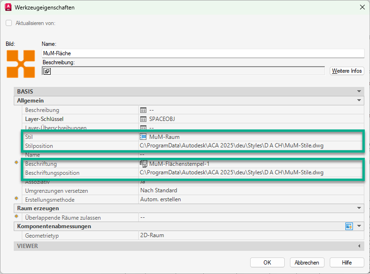Click the Layer-Überschreibungen icon
The width and height of the screenshot is (370, 274).
point(144,128)
